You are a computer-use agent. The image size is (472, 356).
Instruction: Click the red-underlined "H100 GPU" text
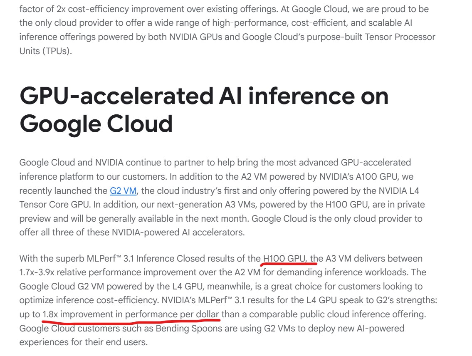(x=284, y=259)
